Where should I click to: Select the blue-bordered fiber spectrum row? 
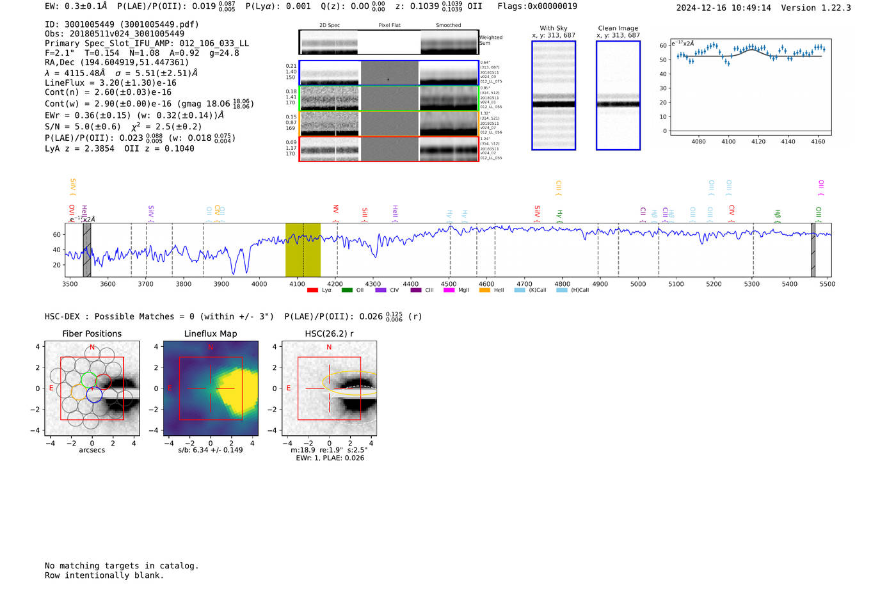tap(389, 73)
